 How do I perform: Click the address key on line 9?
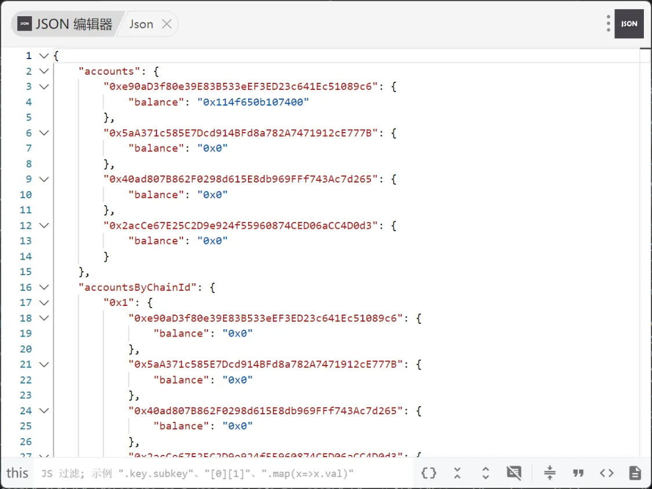click(x=241, y=179)
